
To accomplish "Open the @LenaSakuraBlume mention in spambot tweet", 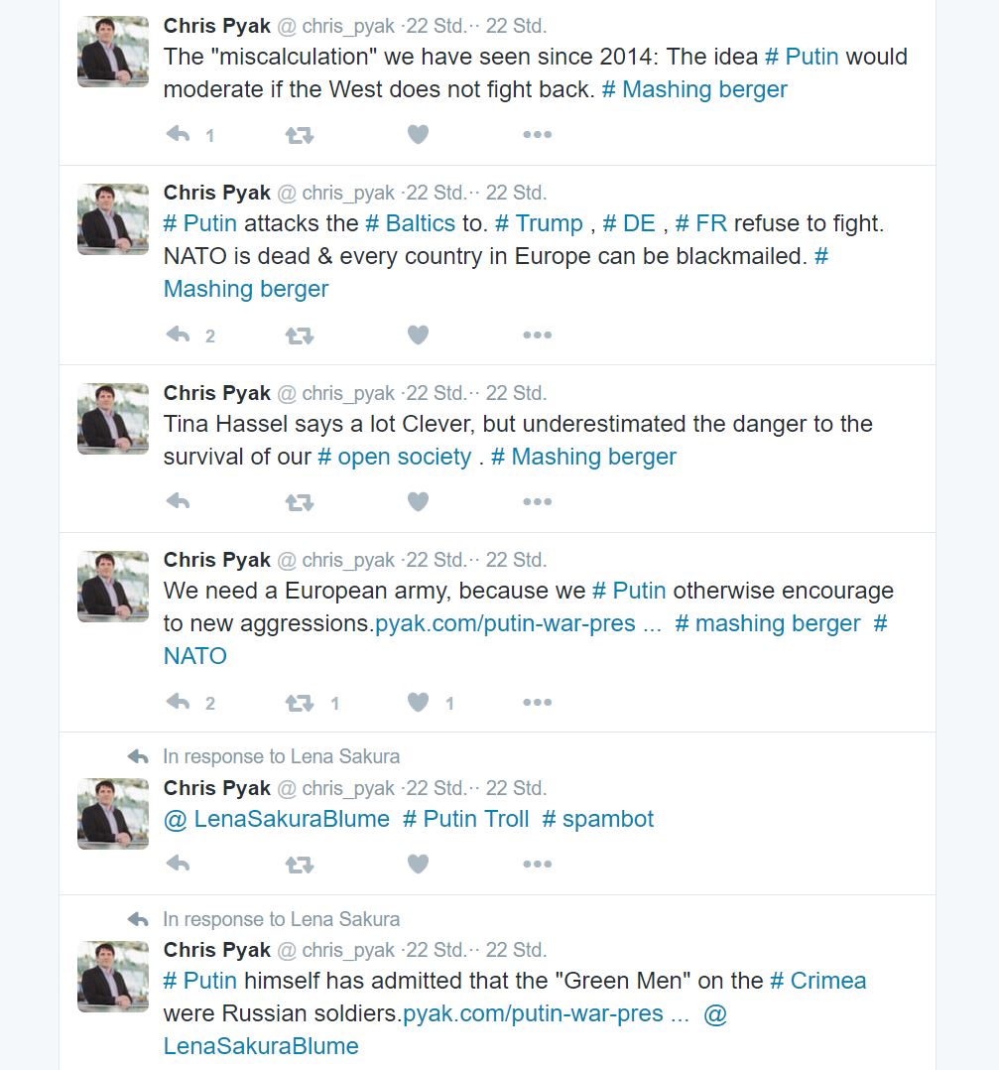I will 276,819.
